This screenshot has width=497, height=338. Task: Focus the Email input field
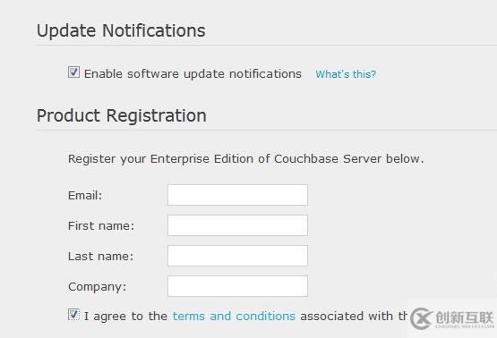click(237, 195)
